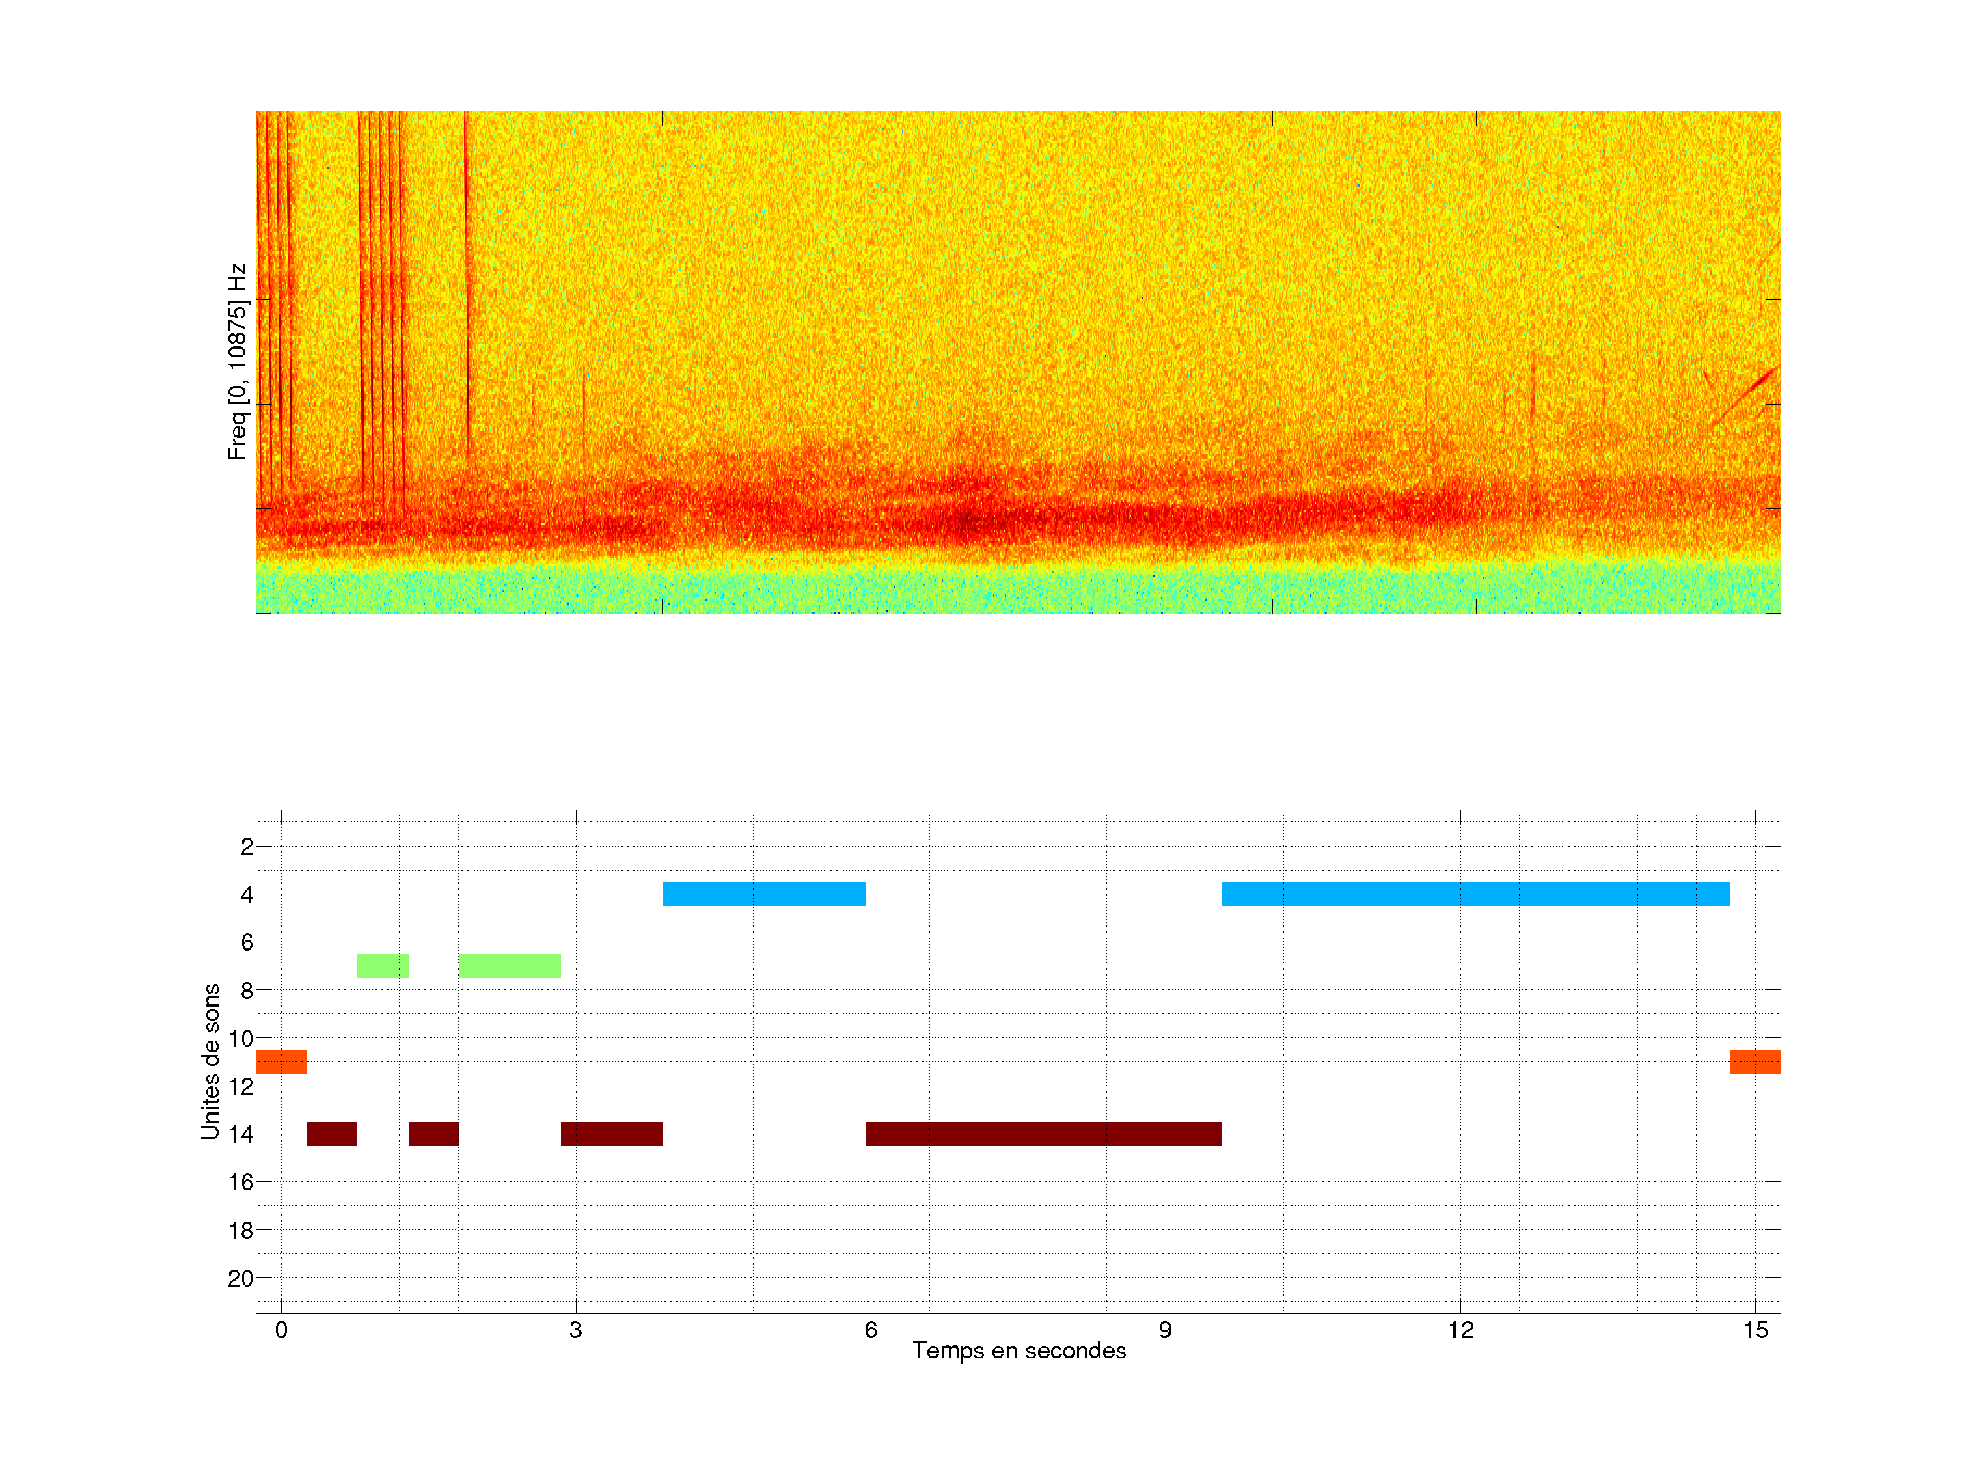The image size is (1968, 1476).
Task: Click the x-axis tick label 9
Action: (x=1164, y=1330)
